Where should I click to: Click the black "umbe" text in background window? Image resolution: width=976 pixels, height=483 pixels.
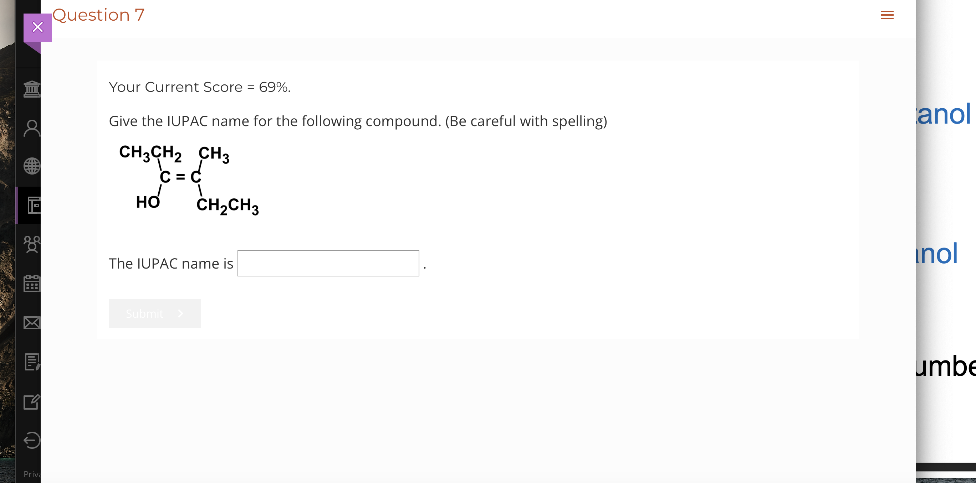[945, 366]
